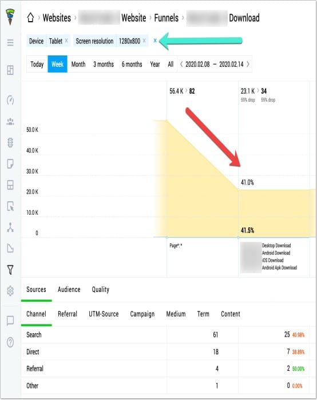Open the speedometer performance icon
This screenshot has width=317, height=400.
(x=10, y=100)
